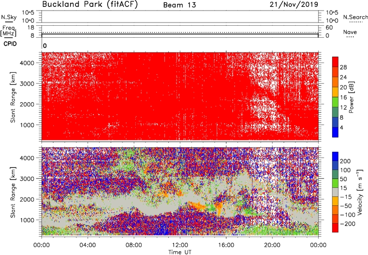Click the "200" velocity colorbar label

pyautogui.click(x=345, y=161)
